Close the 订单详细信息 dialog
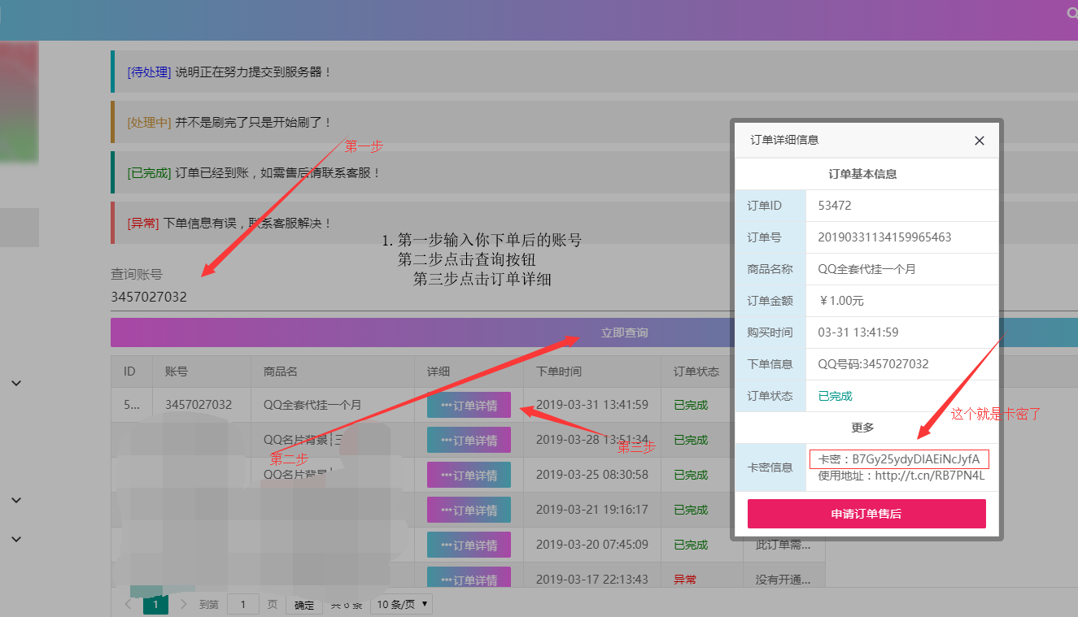 980,141
